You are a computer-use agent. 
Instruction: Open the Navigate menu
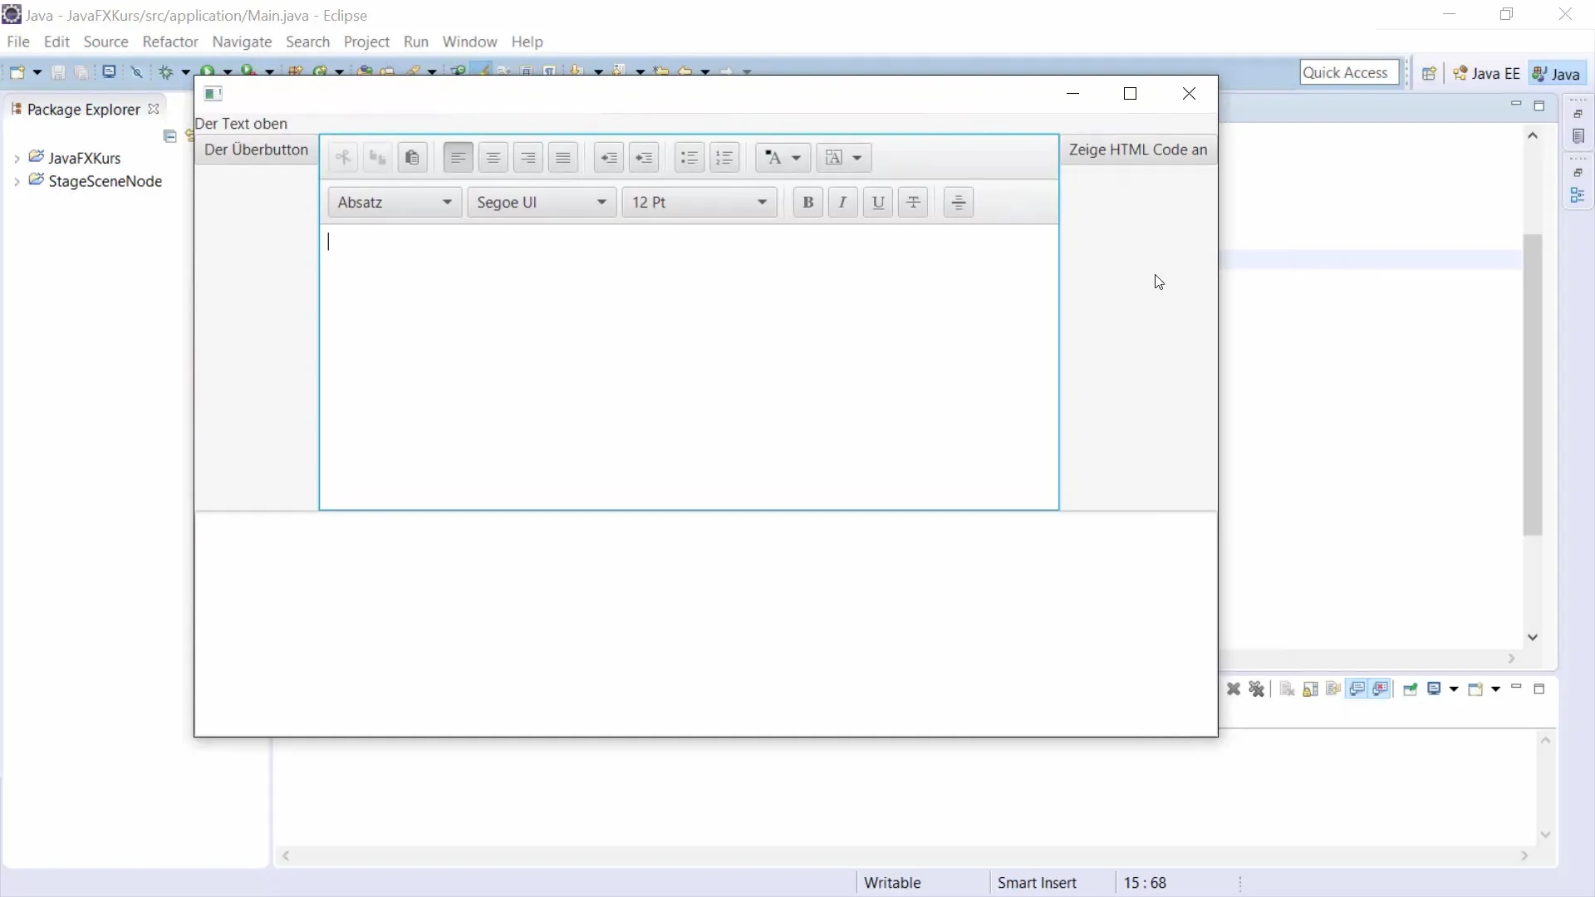pos(242,42)
